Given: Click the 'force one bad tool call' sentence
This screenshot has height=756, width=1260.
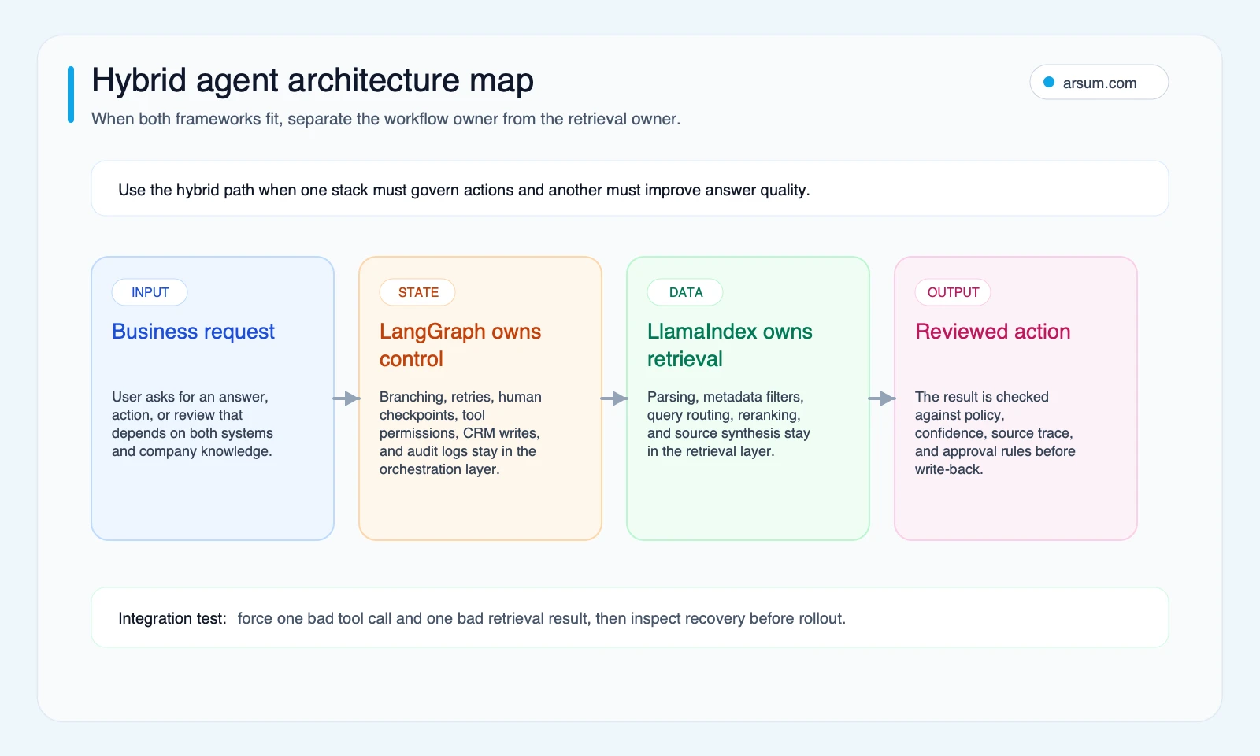Looking at the screenshot, I should 542,618.
